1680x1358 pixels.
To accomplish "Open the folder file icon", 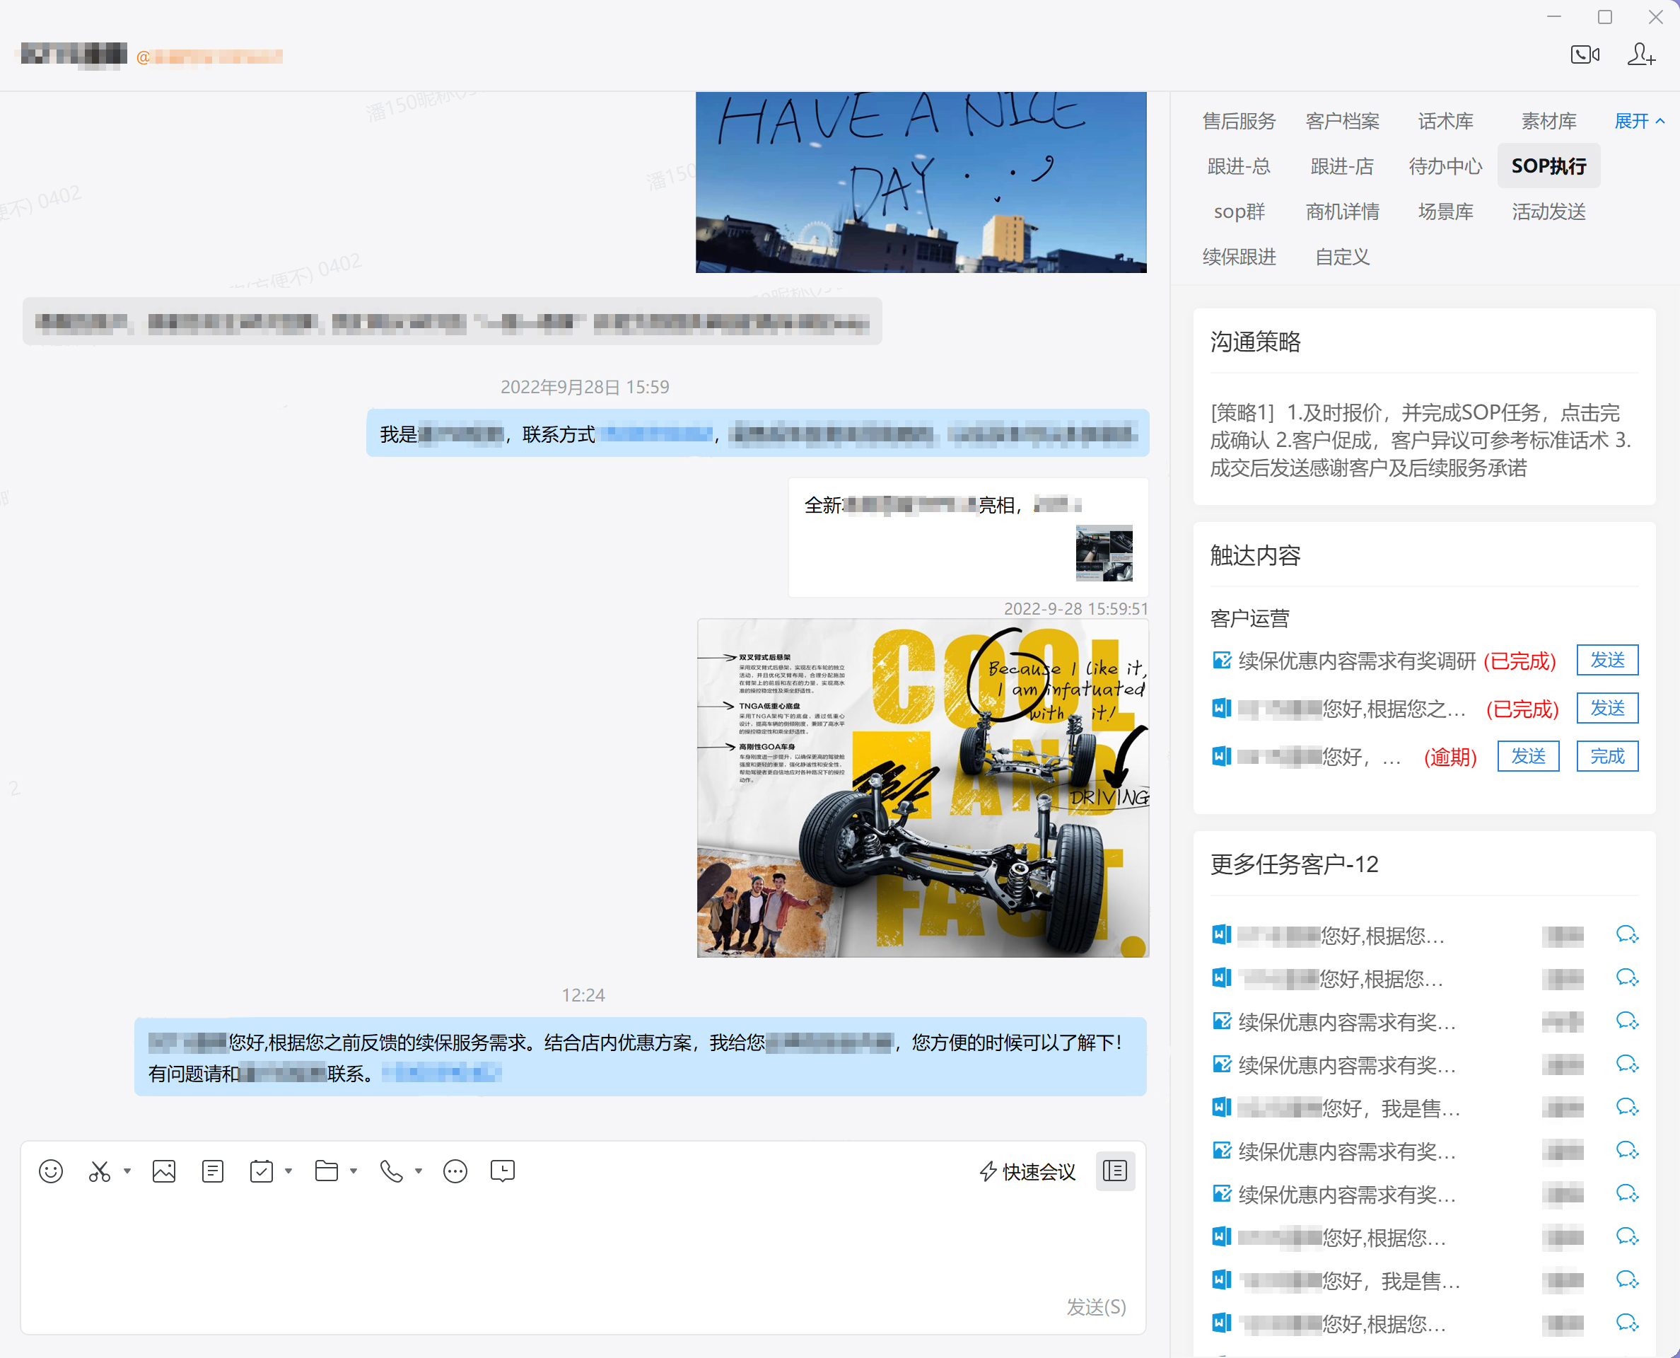I will [x=326, y=1171].
